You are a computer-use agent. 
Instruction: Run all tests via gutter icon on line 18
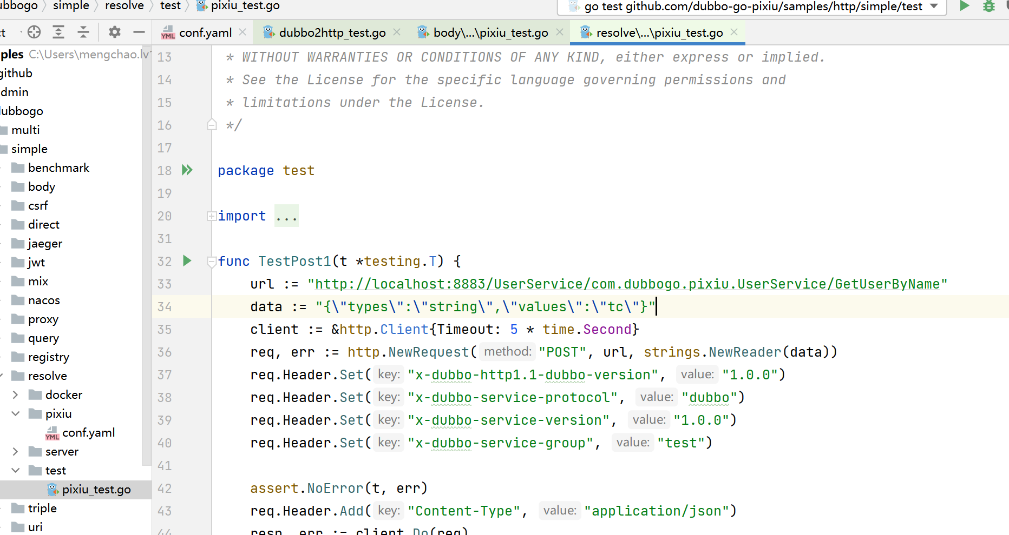(187, 170)
